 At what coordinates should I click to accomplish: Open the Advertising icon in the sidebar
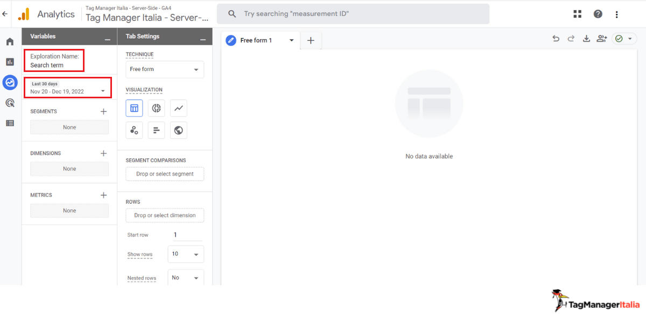click(10, 103)
